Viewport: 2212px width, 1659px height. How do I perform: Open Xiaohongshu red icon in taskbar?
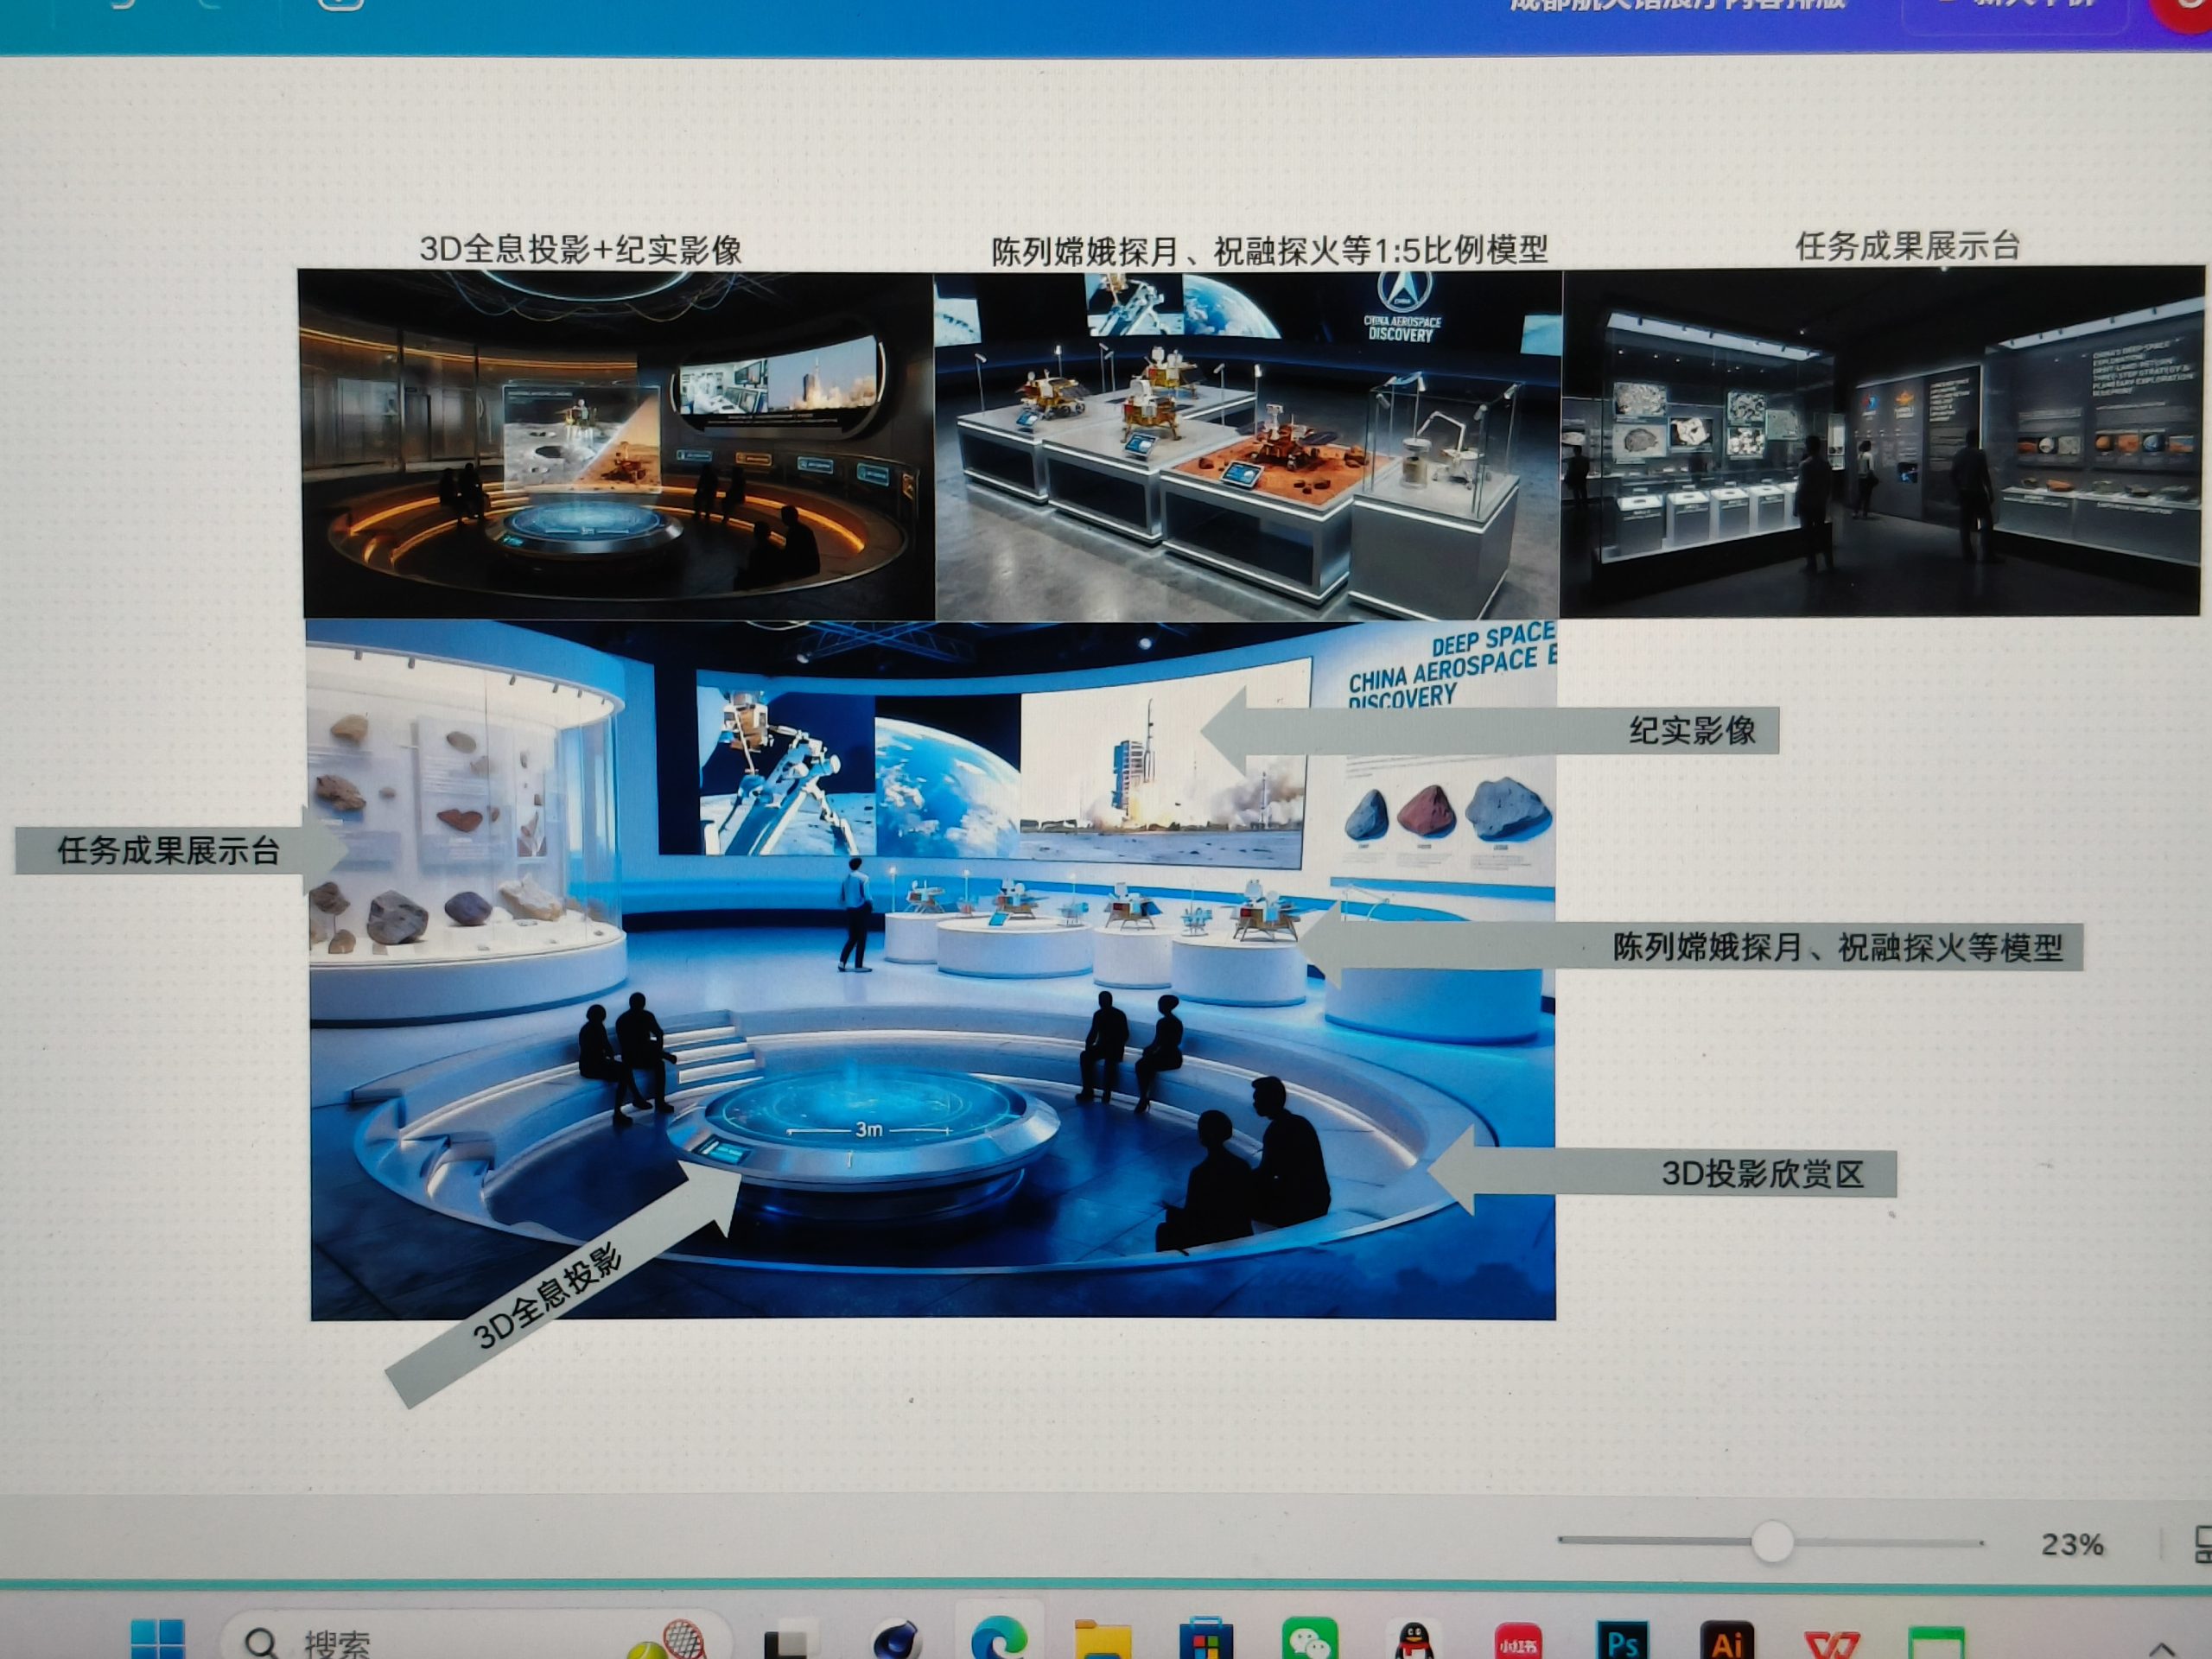pos(1517,1643)
